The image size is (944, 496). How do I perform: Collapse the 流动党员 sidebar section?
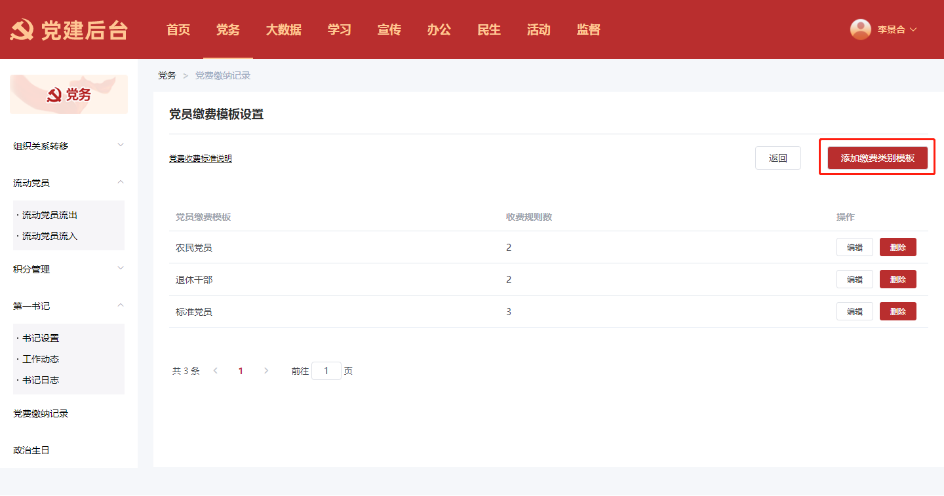120,182
